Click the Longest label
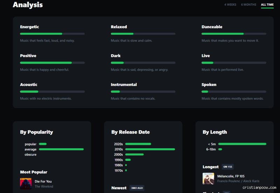 [211, 167]
